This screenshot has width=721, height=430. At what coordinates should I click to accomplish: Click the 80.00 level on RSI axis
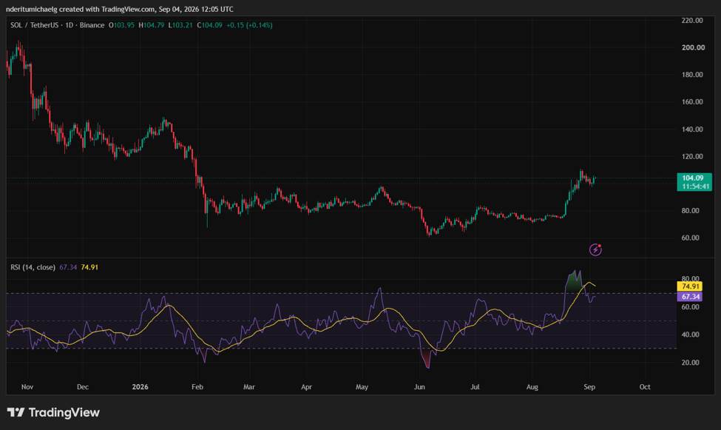coord(690,278)
